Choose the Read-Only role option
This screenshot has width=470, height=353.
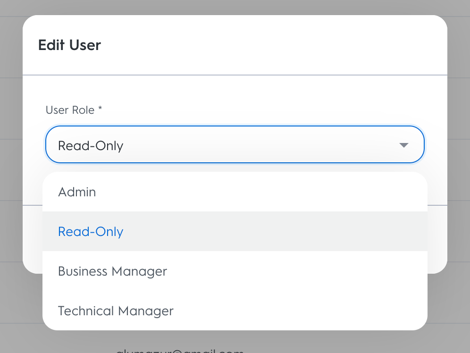91,232
